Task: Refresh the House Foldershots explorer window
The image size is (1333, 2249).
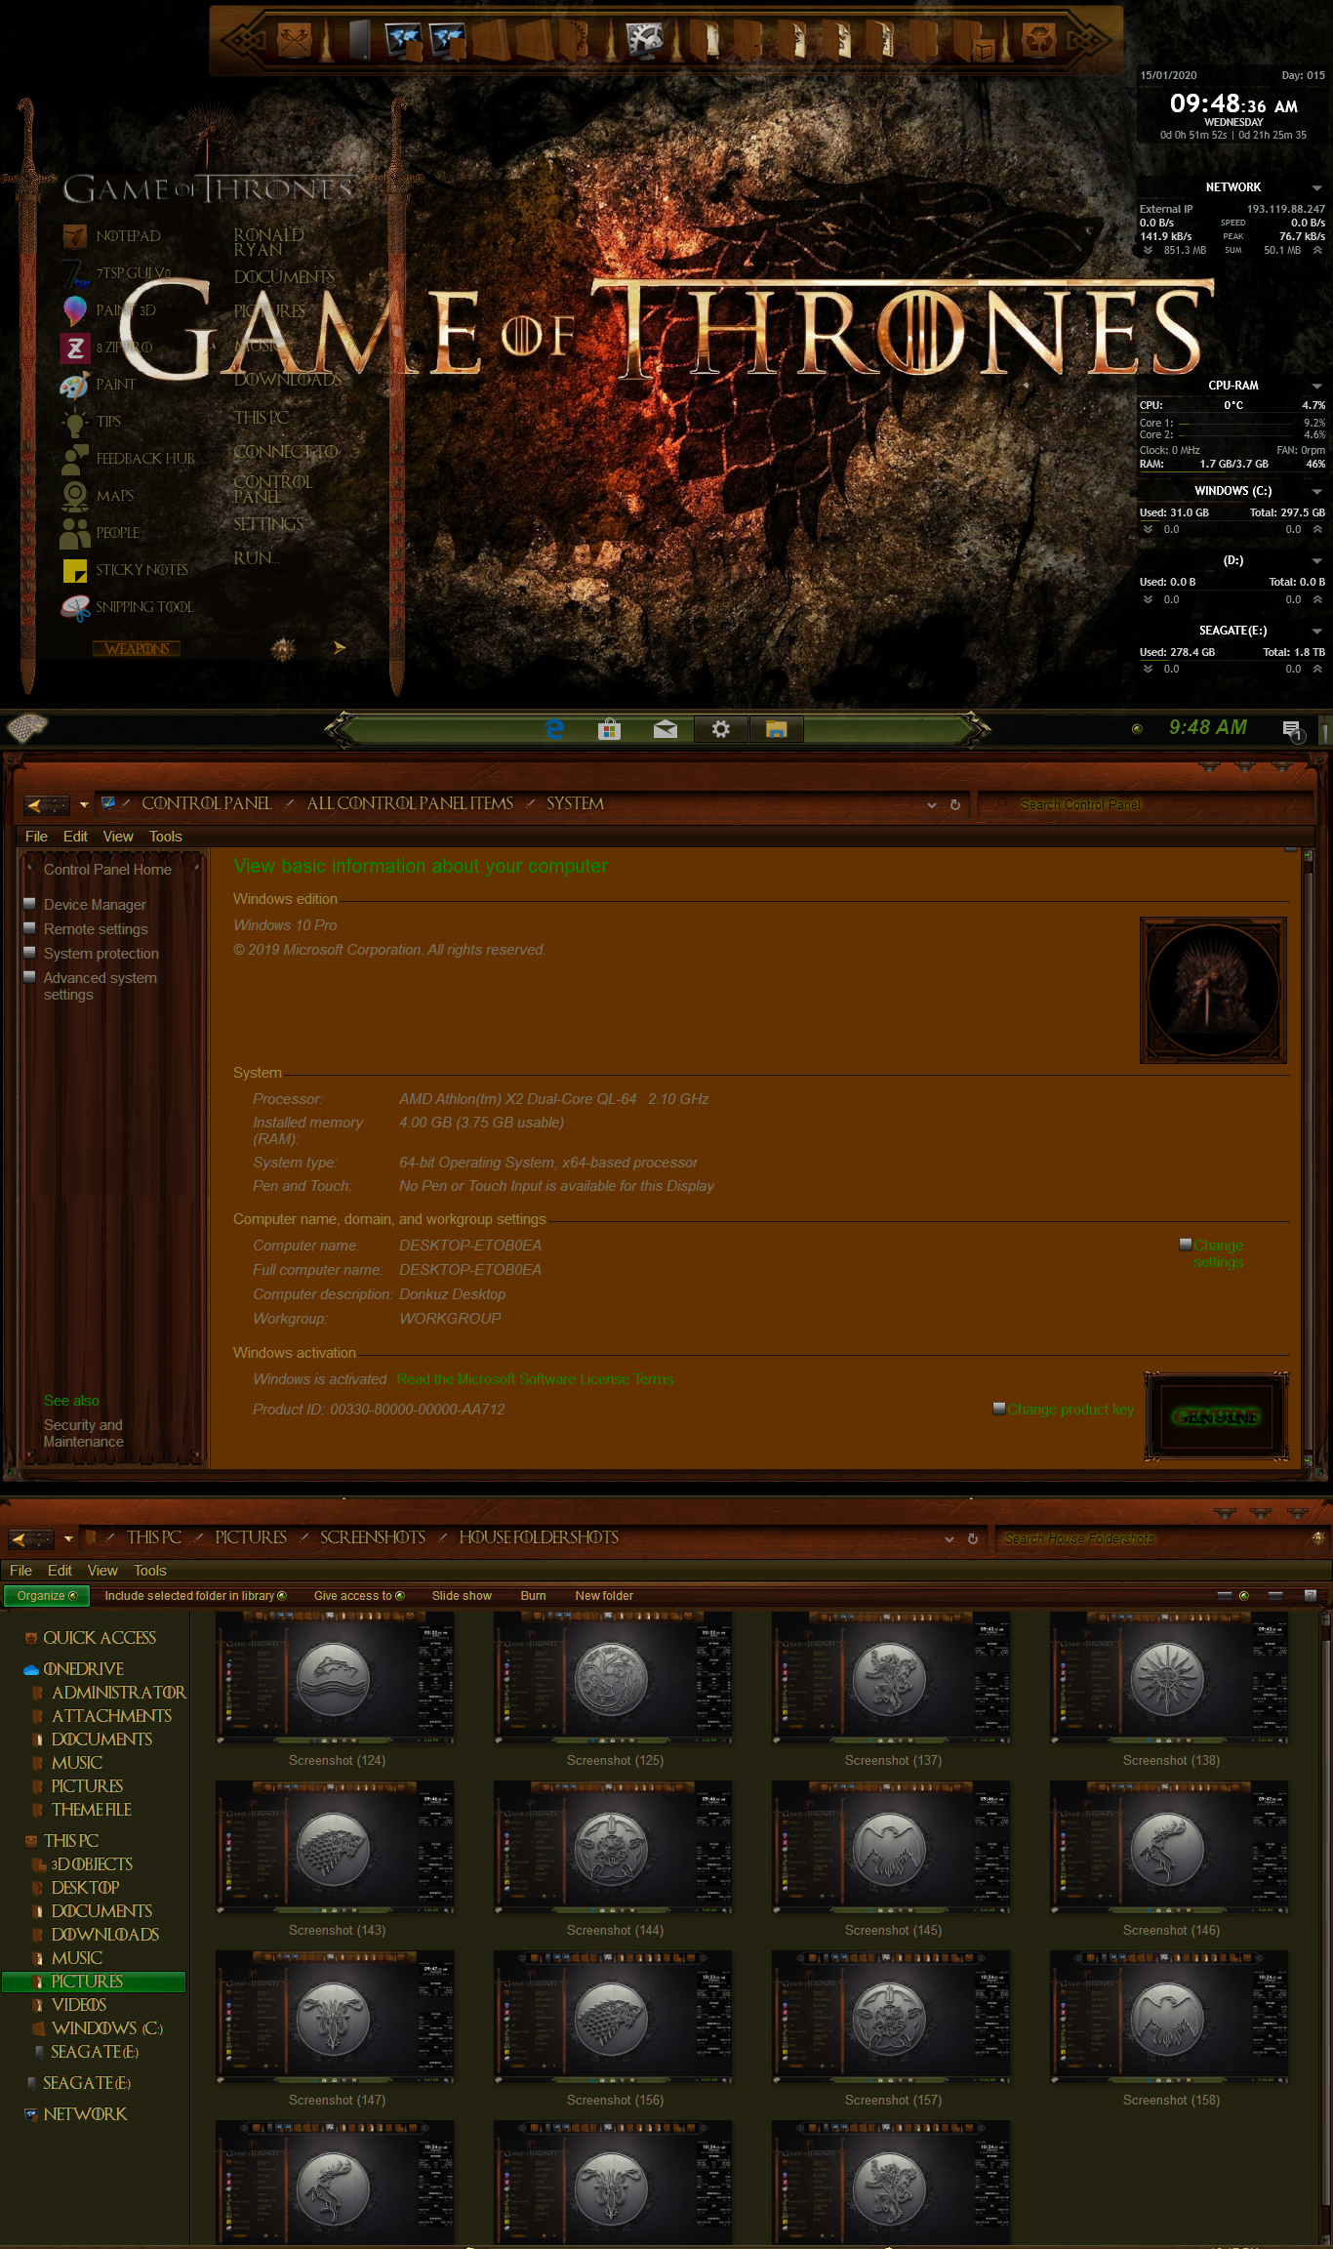Action: [x=973, y=1539]
